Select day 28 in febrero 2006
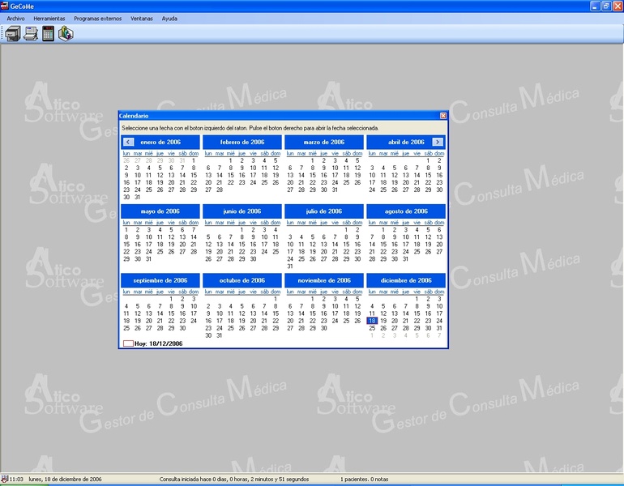The width and height of the screenshot is (624, 486). point(220,190)
